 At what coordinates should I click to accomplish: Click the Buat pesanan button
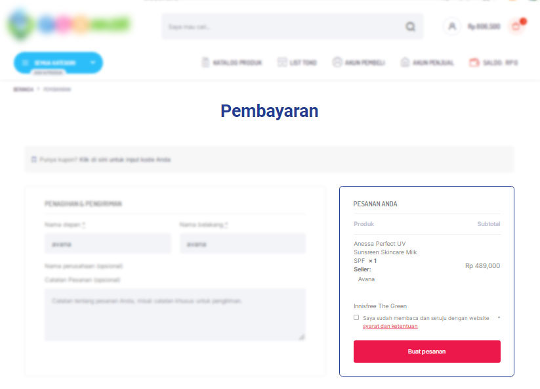point(426,352)
